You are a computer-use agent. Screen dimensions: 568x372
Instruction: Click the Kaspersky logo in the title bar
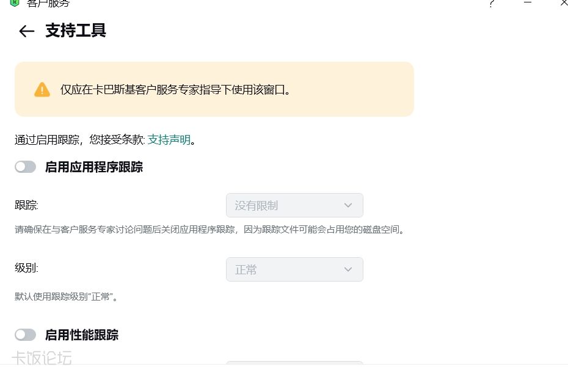coord(15,3)
